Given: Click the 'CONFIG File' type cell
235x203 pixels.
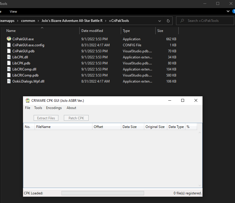Looking at the screenshot, I should point(132,45).
